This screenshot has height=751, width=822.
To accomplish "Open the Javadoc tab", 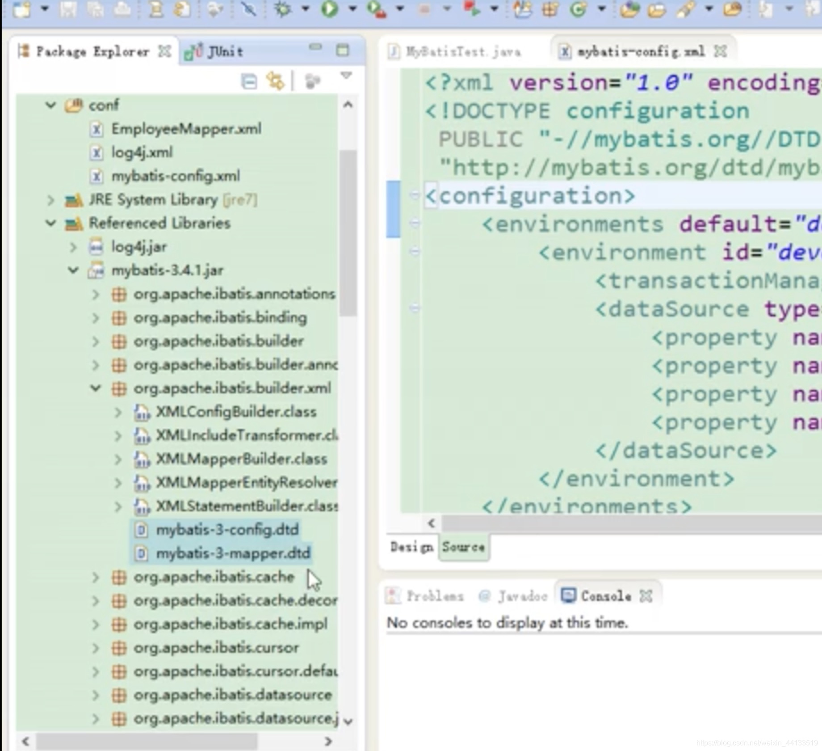I will point(513,596).
